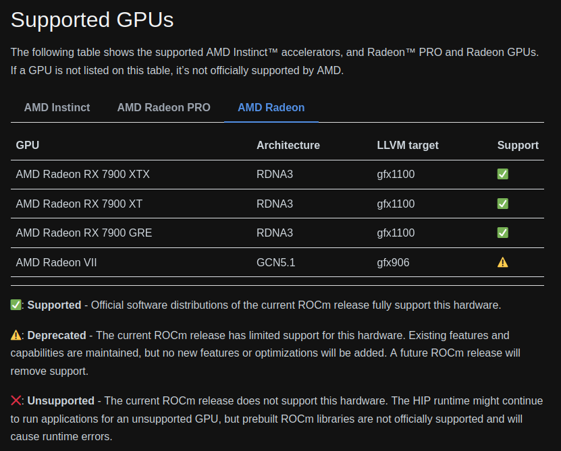Click the RDNA3 architecture label for RX 7900 GRE

coord(274,233)
